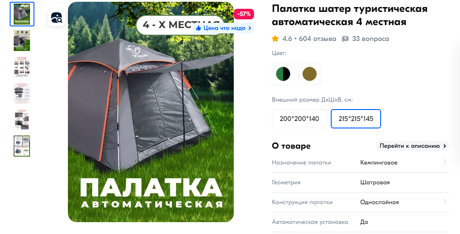Viewport: 460px width, 234px height.
Task: Open the 604 отзыва reviews link
Action: point(318,39)
